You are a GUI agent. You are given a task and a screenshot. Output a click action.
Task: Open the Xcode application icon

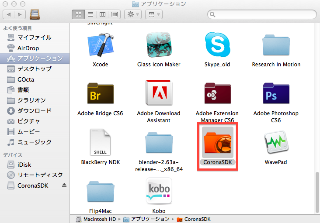[x=101, y=45]
